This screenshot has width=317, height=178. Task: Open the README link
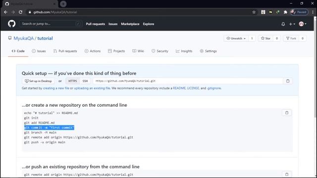click(x=179, y=88)
